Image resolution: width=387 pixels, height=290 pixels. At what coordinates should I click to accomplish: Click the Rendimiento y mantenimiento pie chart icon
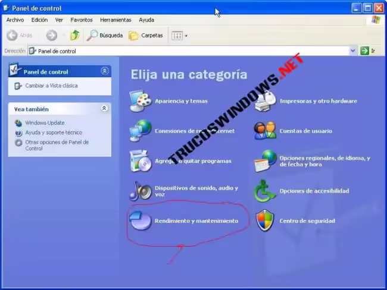tap(141, 220)
